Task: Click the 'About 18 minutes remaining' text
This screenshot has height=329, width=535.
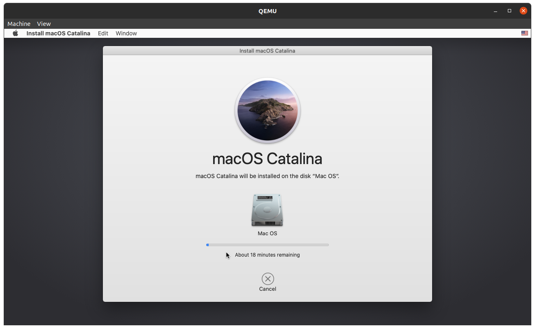Action: pyautogui.click(x=267, y=255)
